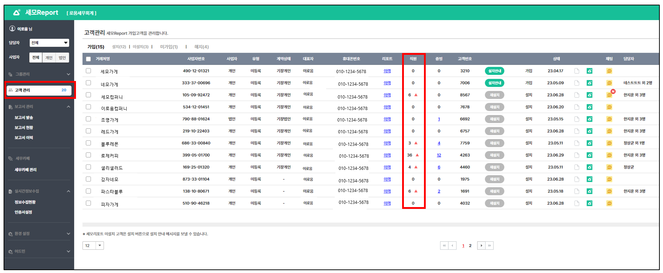The width and height of the screenshot is (663, 273).
Task: Click green 세모Report icon in 네모가게 row
Action: tap(589, 83)
